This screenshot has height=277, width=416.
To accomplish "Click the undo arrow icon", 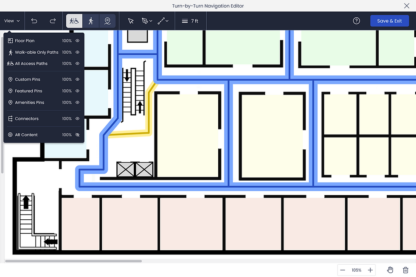I will pos(34,21).
